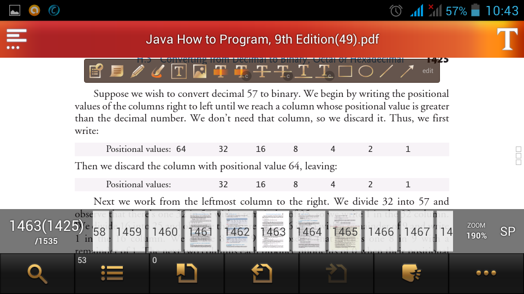The image size is (524, 294).
Task: Select the pencil drawing tool
Action: pyautogui.click(x=138, y=71)
